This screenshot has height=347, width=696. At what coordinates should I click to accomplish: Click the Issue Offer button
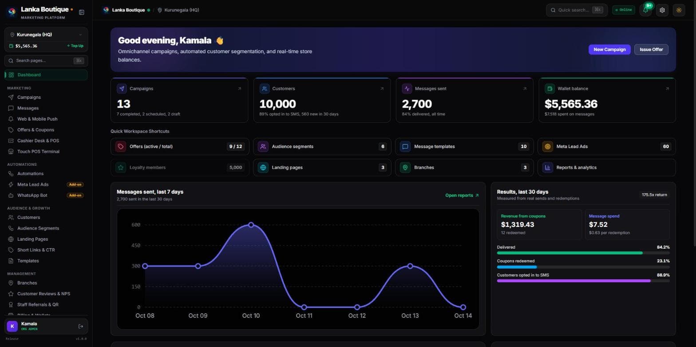[x=651, y=50]
